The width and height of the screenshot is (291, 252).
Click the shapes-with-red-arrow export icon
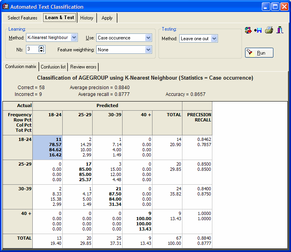tap(248, 30)
